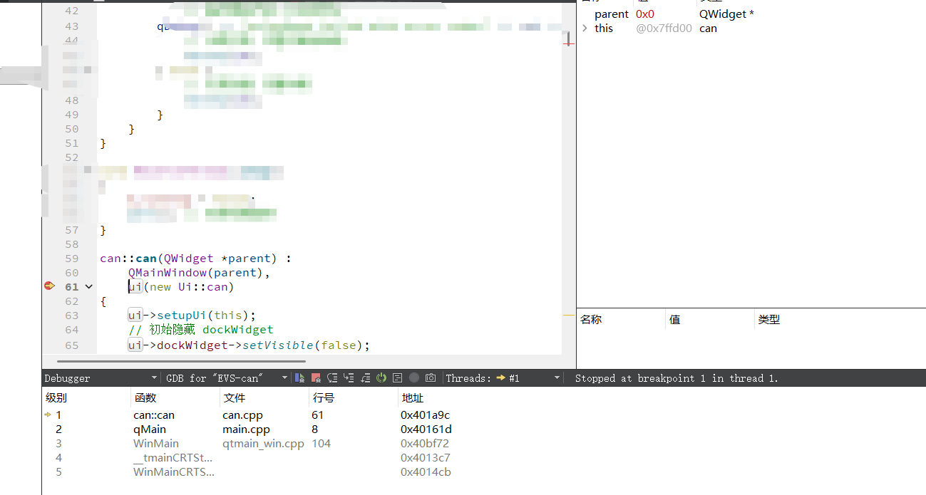This screenshot has width=926, height=495.
Task: Click the Stop debugger icon
Action: 316,378
